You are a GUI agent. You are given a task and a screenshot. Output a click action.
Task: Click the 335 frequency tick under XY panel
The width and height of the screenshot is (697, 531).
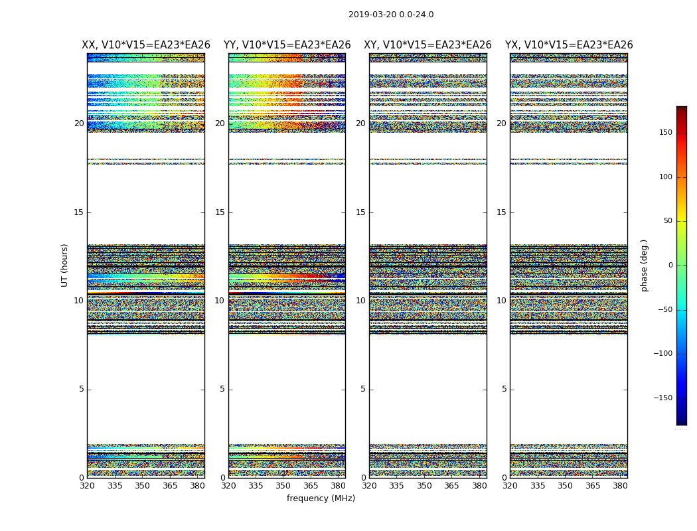[x=396, y=486]
